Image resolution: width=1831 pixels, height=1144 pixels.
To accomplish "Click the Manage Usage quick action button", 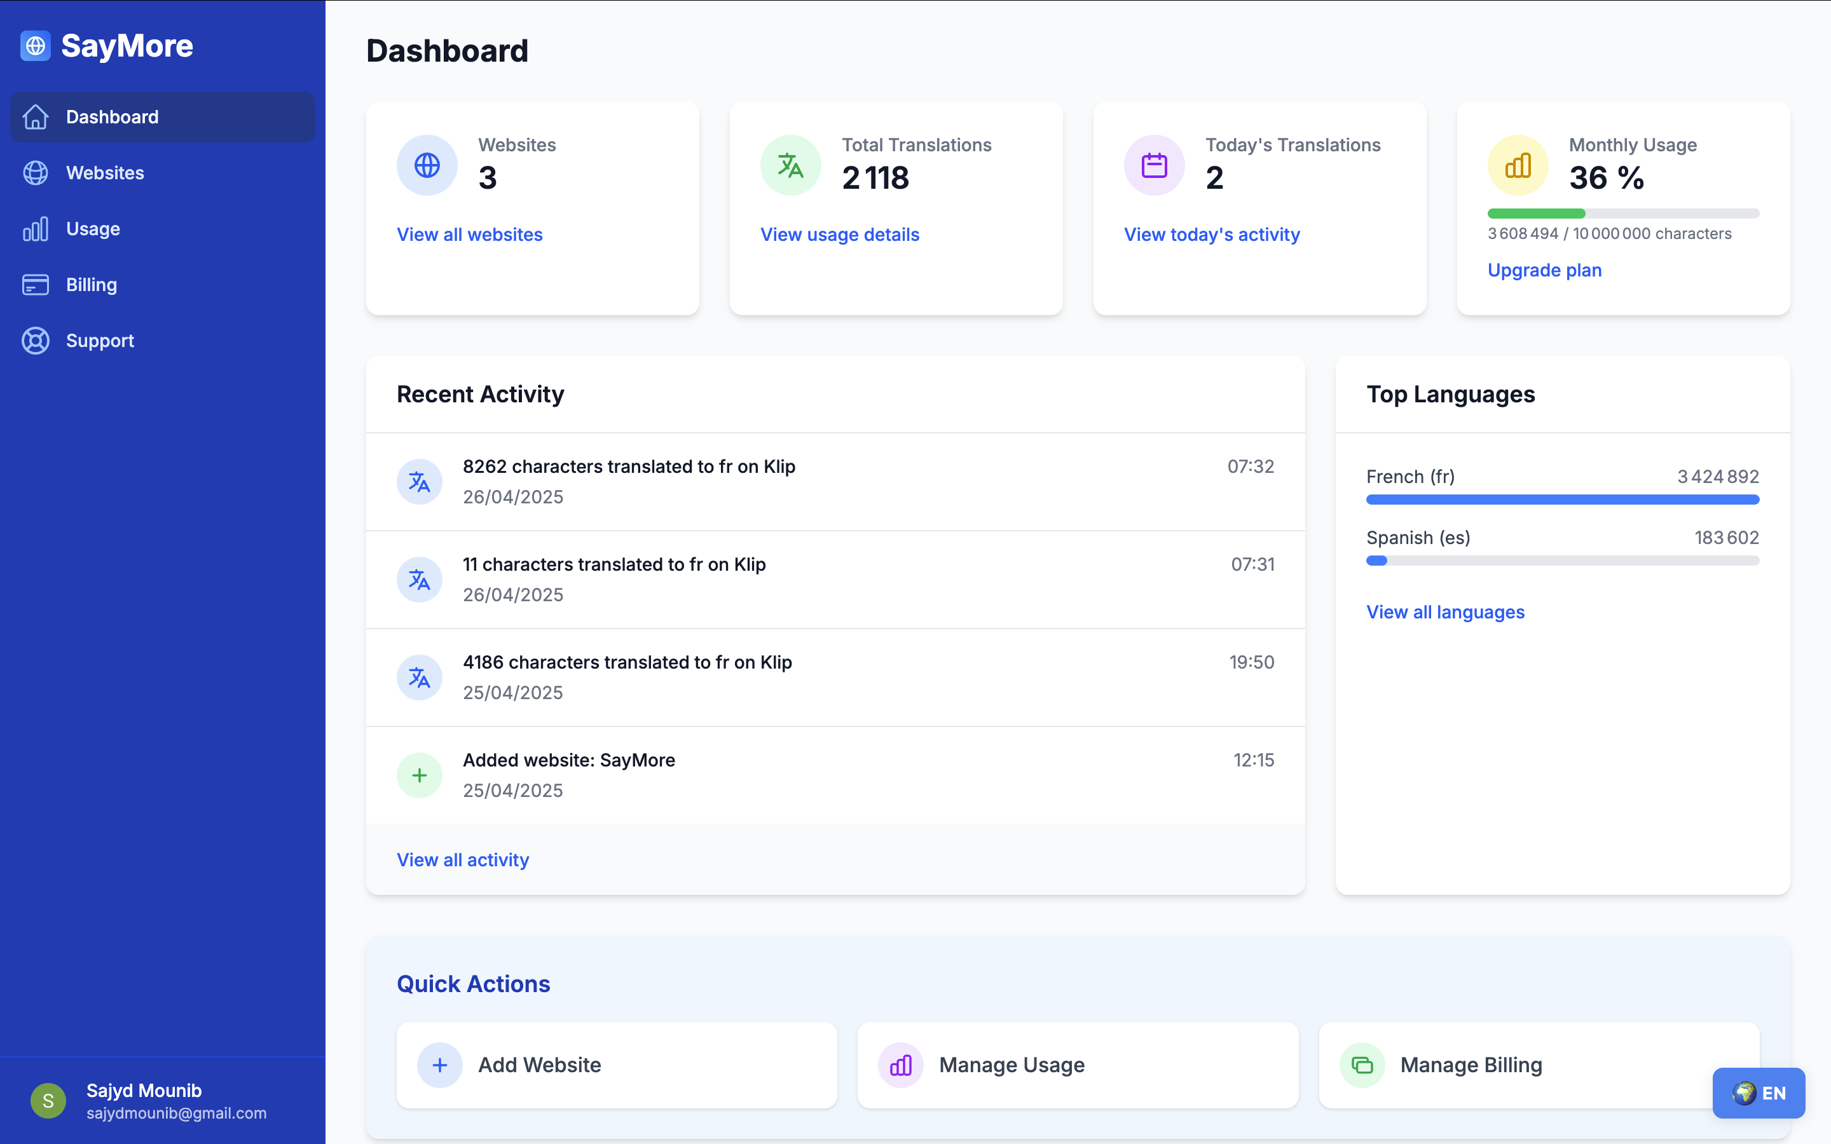I will click(1078, 1065).
